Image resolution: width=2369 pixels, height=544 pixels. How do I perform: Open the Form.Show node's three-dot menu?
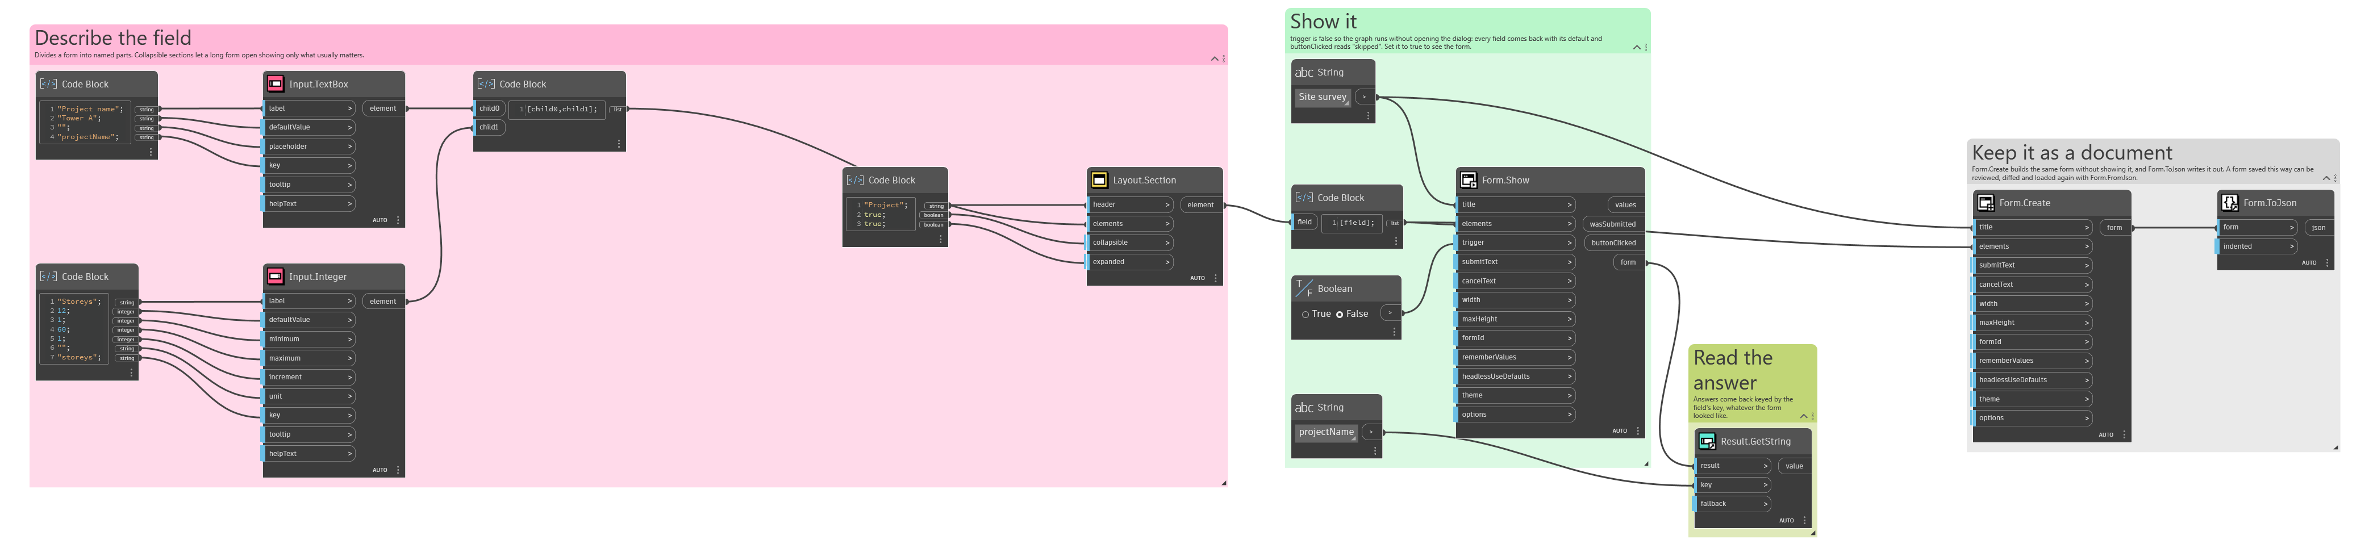tap(1638, 431)
